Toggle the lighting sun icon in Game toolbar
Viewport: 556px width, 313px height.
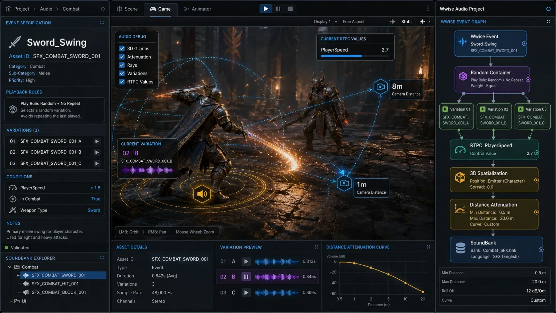pyautogui.click(x=422, y=22)
